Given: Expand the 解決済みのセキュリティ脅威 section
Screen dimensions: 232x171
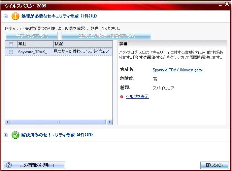Looking at the screenshot, I should pos(5,135).
